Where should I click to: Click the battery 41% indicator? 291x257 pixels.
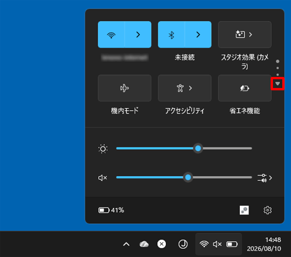coord(111,210)
